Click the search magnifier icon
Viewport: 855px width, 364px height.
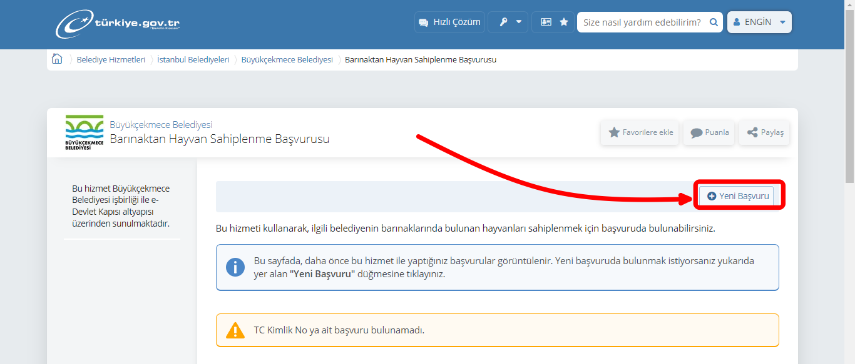(714, 21)
